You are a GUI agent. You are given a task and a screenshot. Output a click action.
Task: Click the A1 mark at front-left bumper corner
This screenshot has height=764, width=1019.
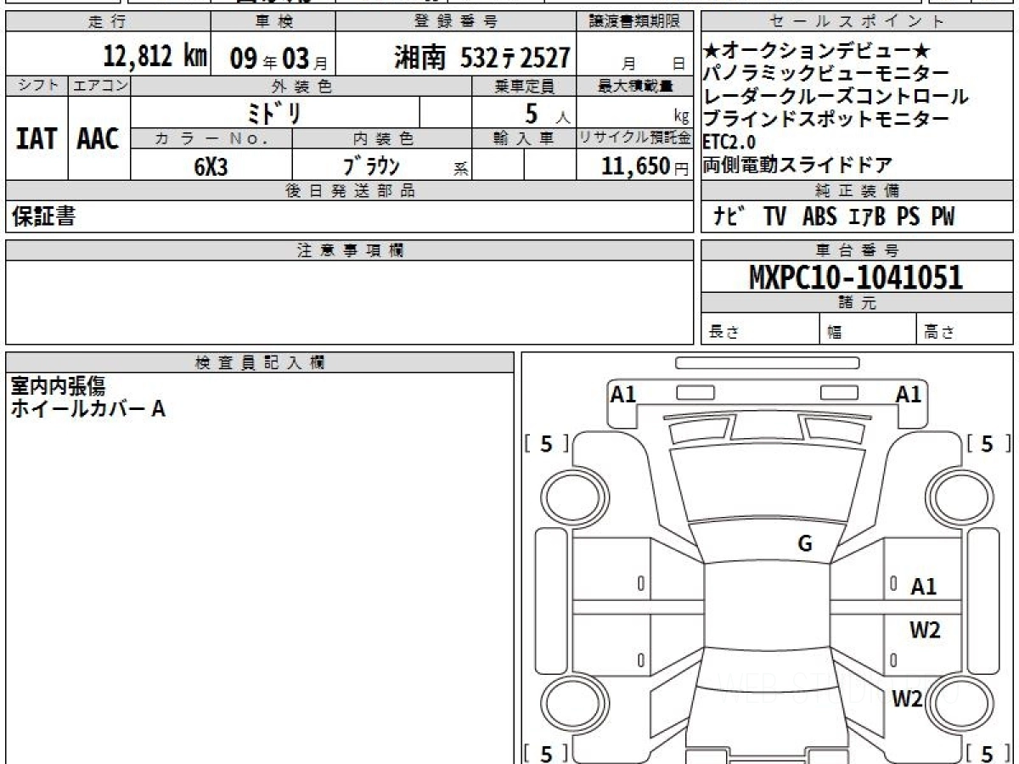point(623,394)
